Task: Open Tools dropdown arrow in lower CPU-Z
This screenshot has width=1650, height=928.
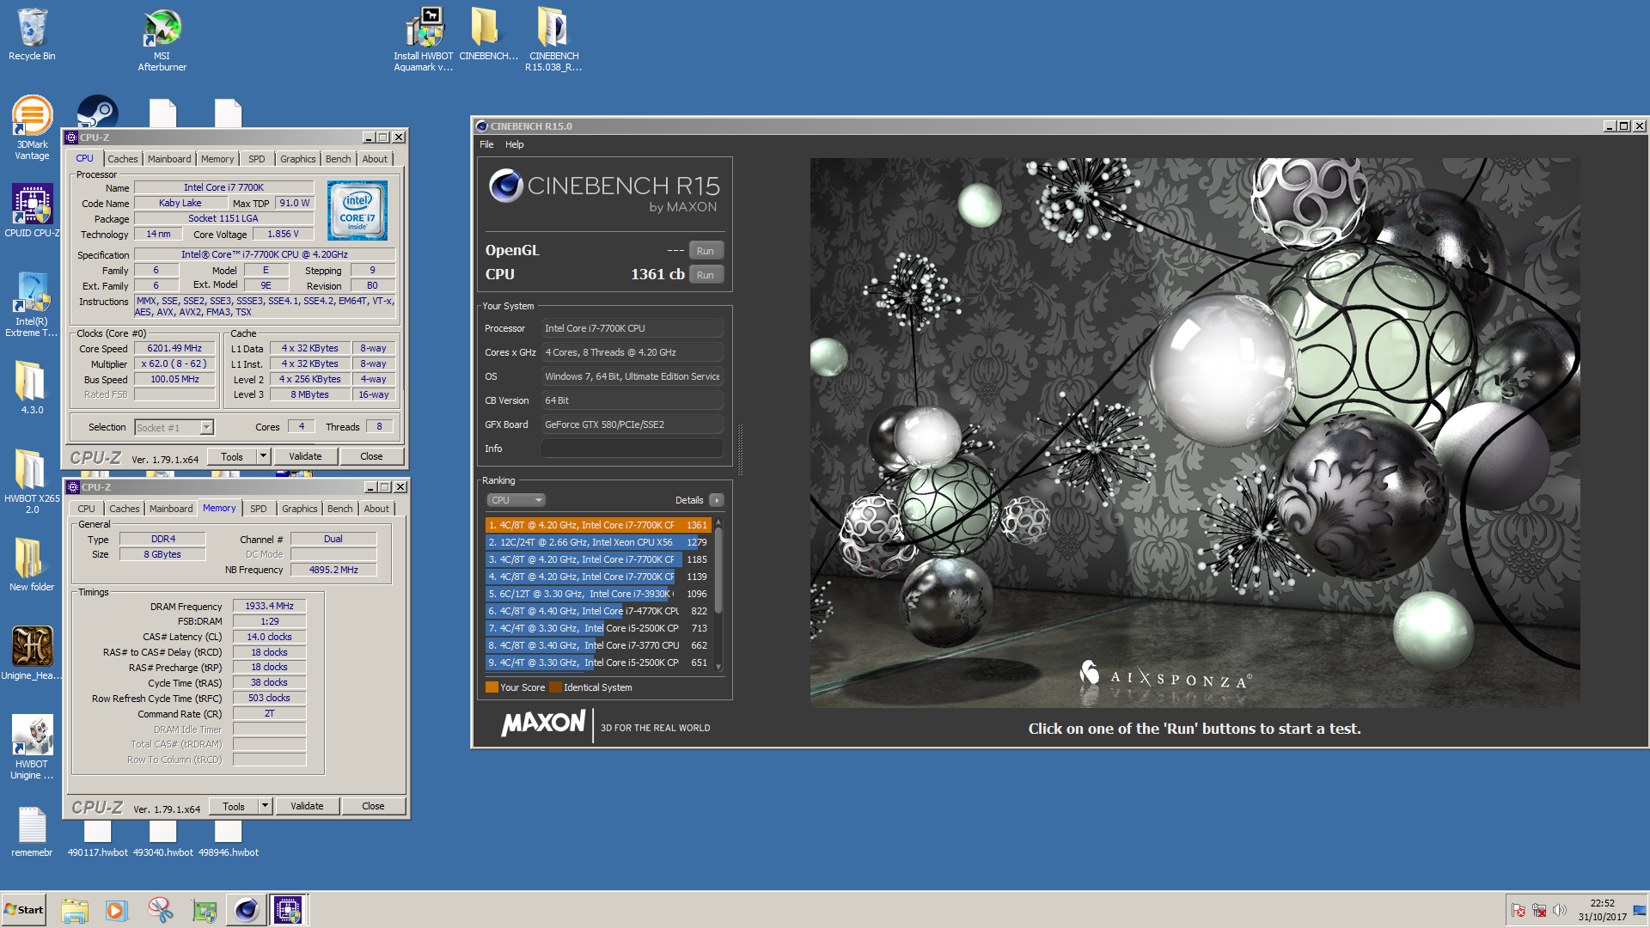Action: click(x=265, y=806)
